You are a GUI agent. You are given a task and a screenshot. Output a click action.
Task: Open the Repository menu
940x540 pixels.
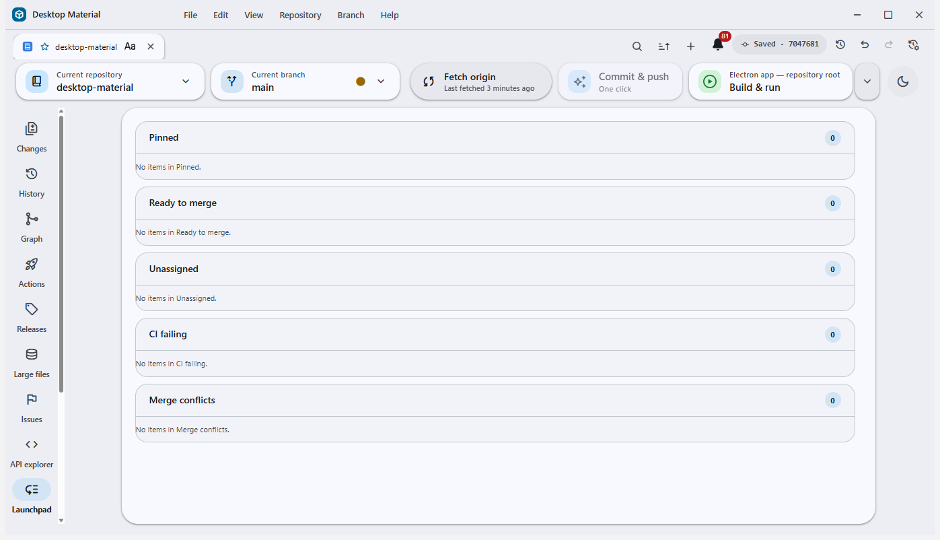(x=300, y=15)
